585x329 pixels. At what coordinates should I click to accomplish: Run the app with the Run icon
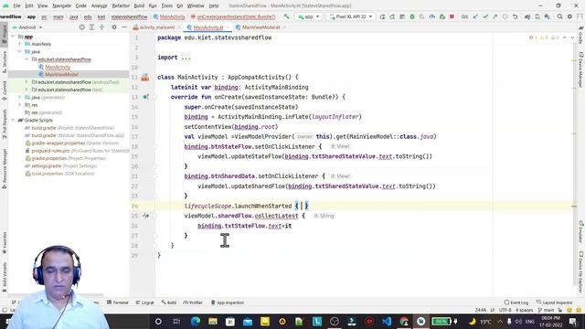click(x=382, y=16)
